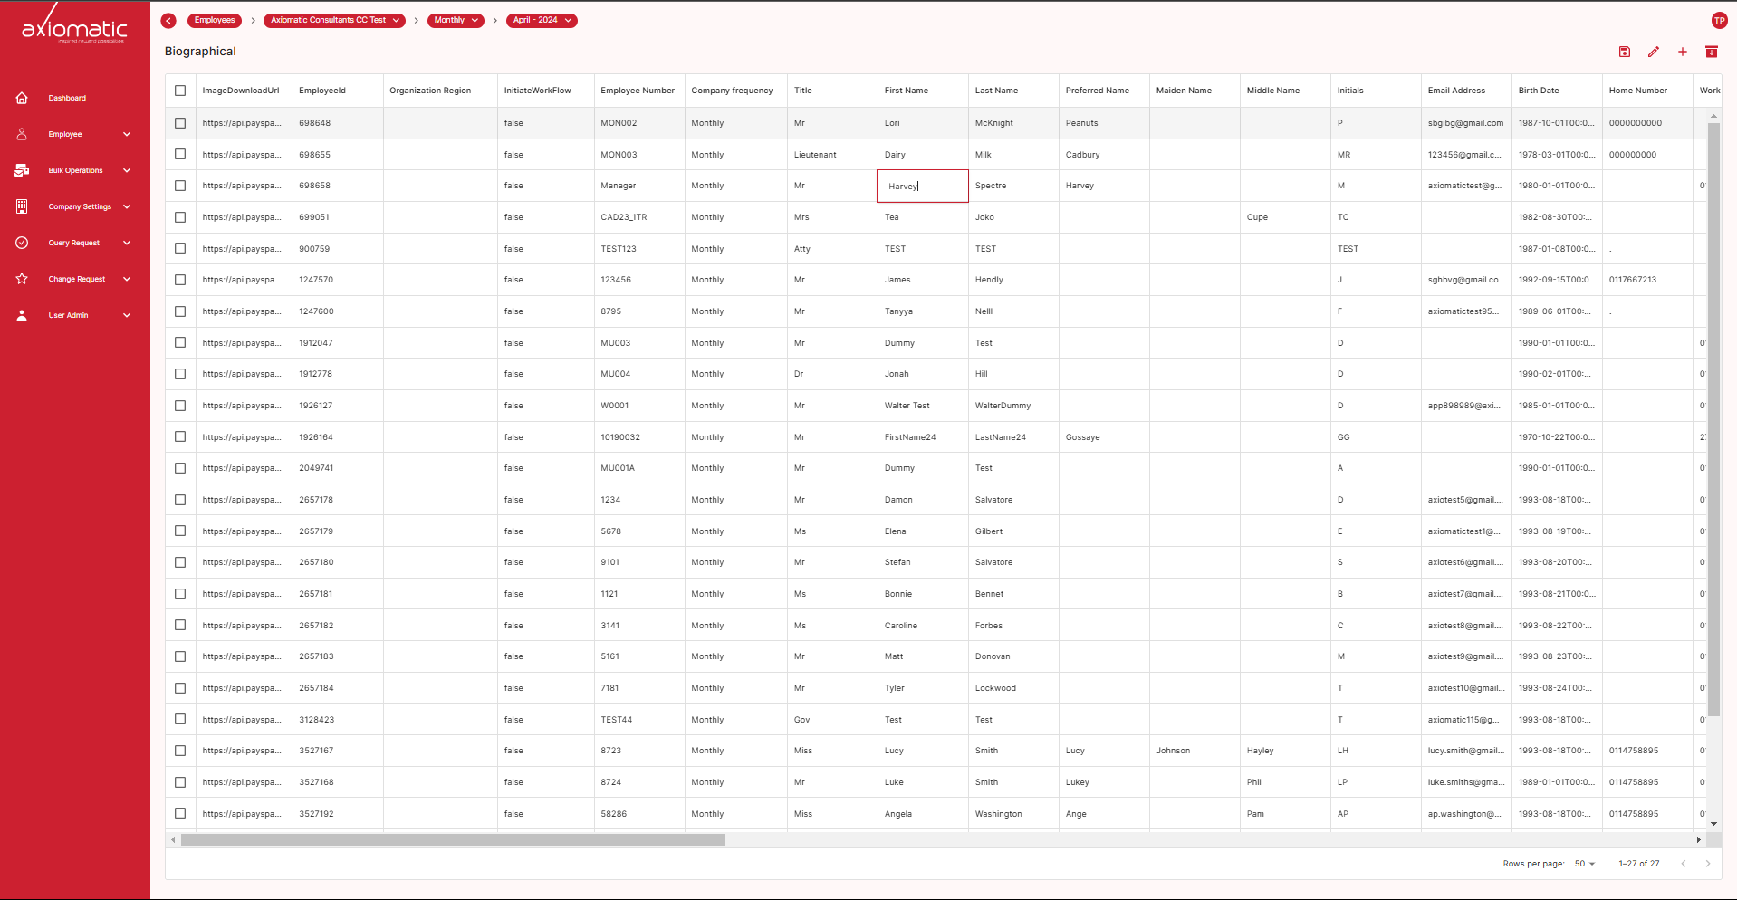Open the April - 2024 period dropdown
This screenshot has width=1737, height=900.
click(x=542, y=21)
